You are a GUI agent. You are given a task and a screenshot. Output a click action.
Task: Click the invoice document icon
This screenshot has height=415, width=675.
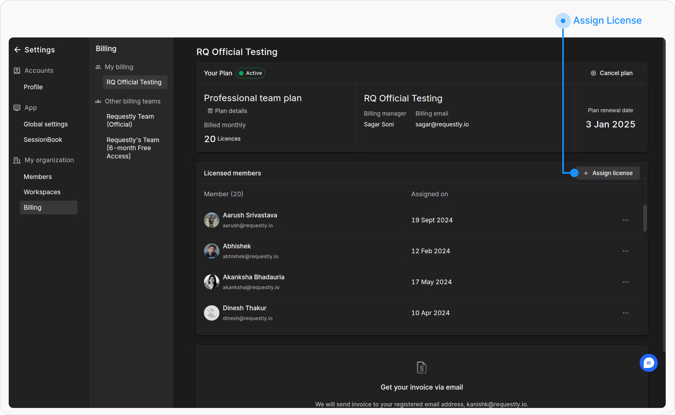pyautogui.click(x=421, y=367)
